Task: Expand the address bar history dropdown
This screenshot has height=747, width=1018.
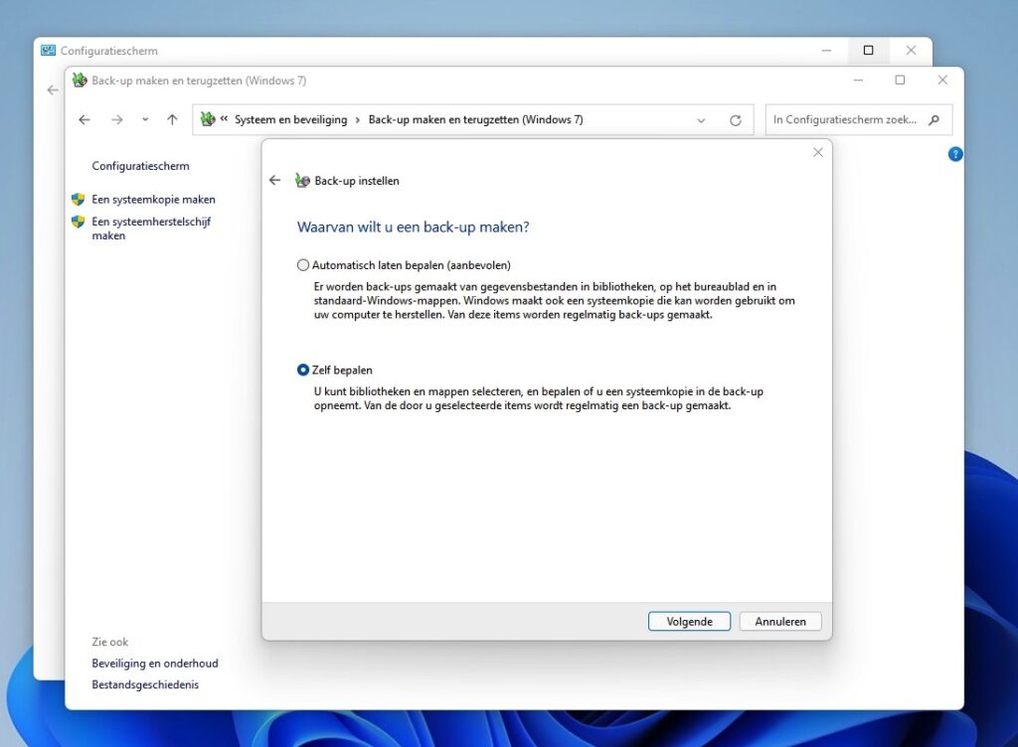Action: 701,120
